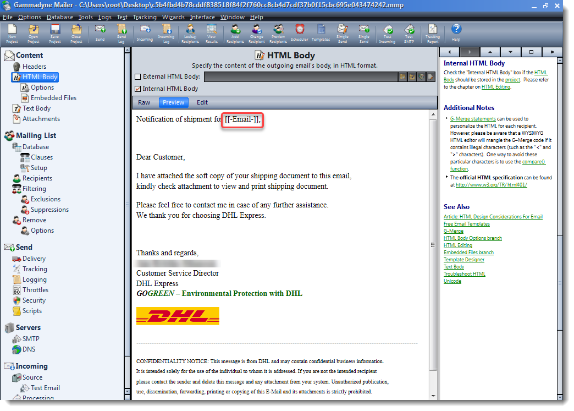574x411 pixels.
Task: Select Recipients under Mailing List
Action: pos(37,178)
